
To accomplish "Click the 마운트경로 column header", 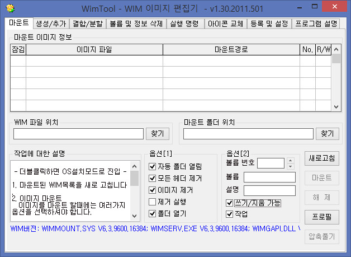I will pos(231,50).
